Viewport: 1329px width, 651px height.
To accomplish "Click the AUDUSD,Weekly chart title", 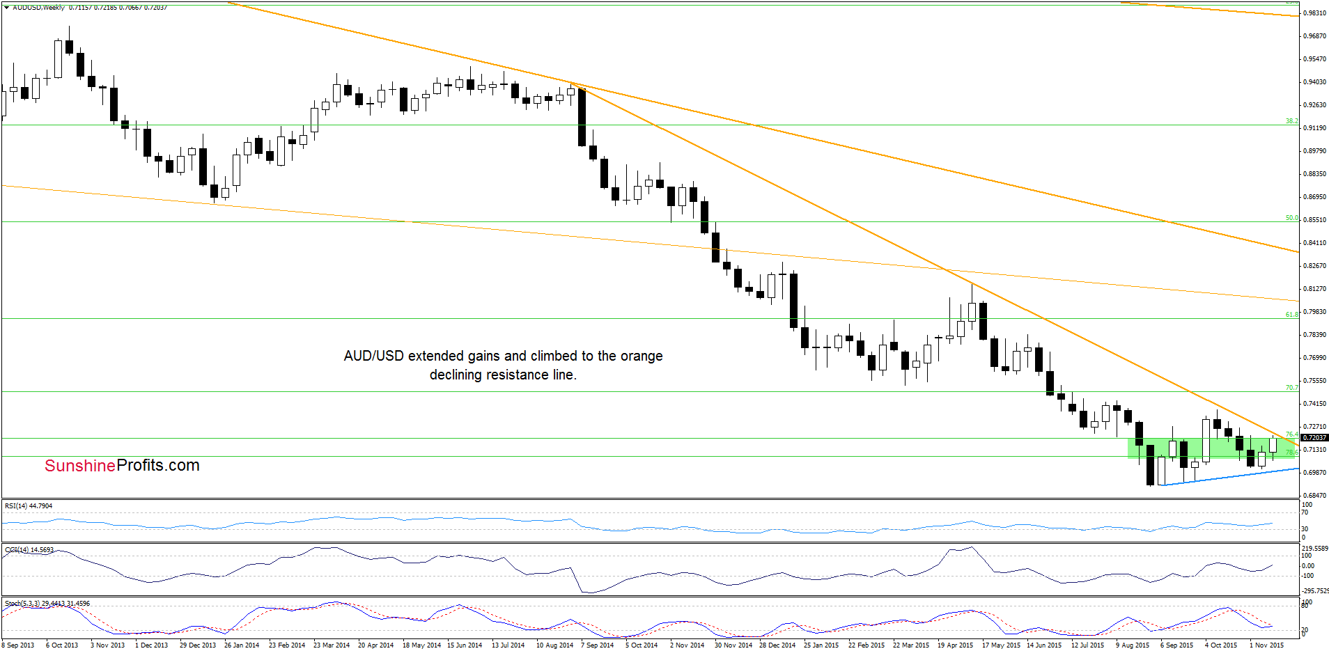I will pos(38,8).
